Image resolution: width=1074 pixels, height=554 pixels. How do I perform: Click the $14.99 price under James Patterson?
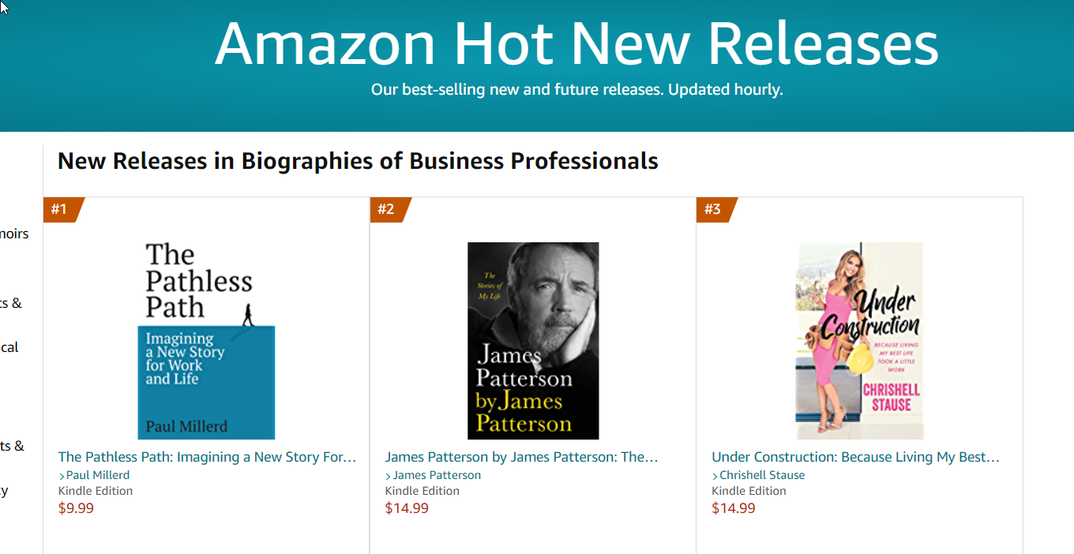(x=407, y=508)
